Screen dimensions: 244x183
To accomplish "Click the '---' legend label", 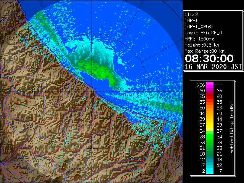I will click(218, 85).
